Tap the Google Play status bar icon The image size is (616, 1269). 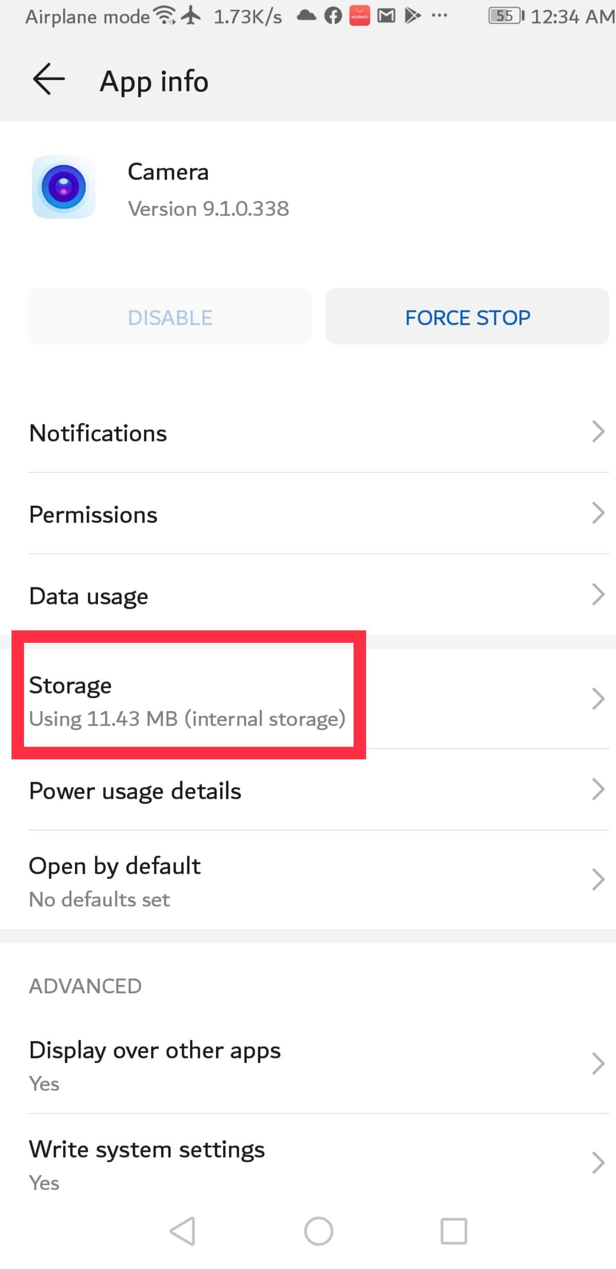pyautogui.click(x=412, y=15)
